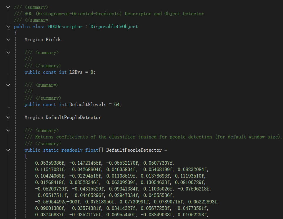Click the float type keyword

point(91,150)
